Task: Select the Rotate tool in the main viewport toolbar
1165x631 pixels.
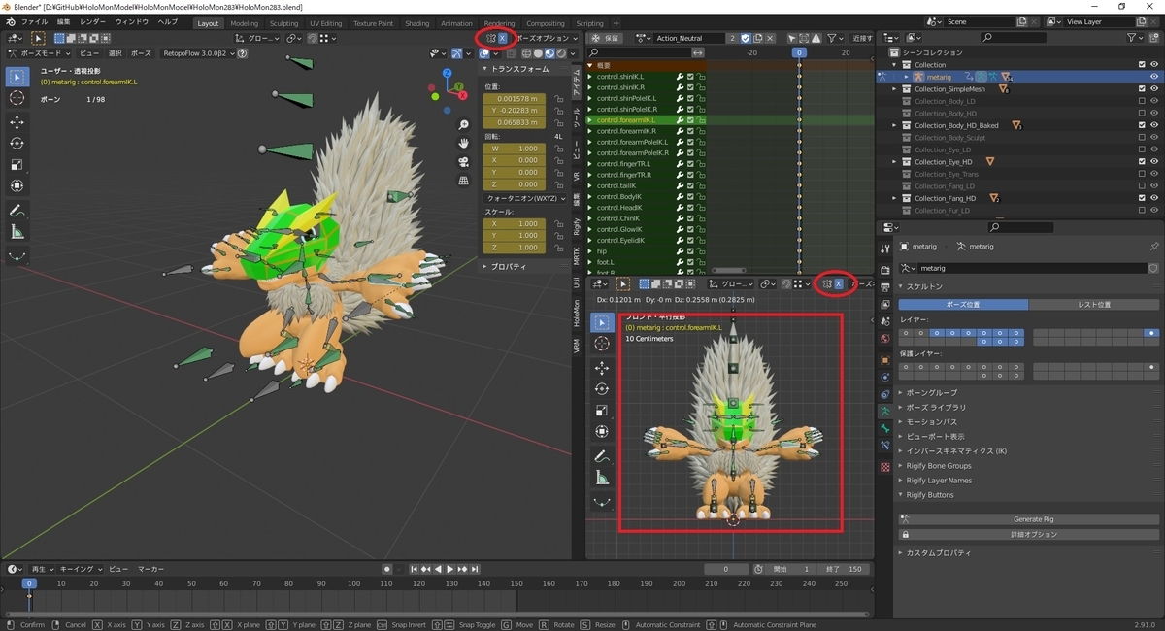Action: 17,143
